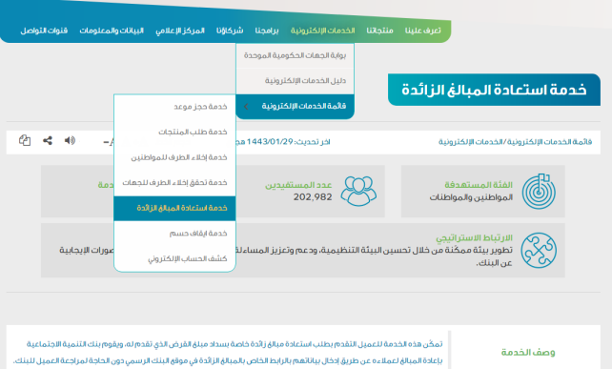The height and width of the screenshot is (369, 612).
Task: Click the beneficiaries count 202,982
Action: (313, 197)
